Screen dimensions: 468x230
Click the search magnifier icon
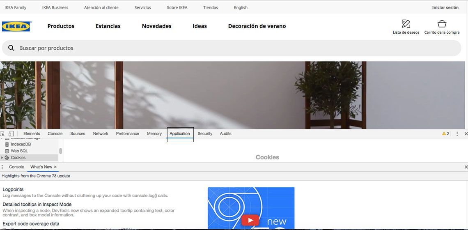pos(11,48)
